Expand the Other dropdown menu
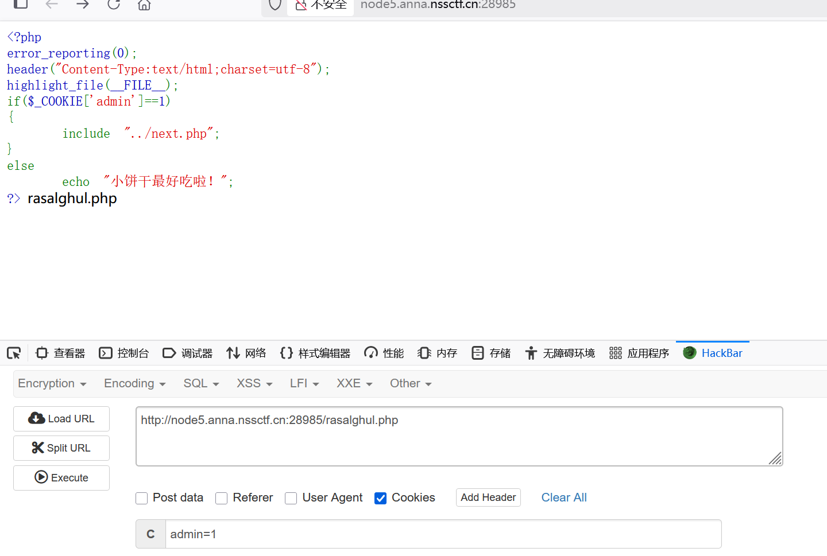 pyautogui.click(x=411, y=383)
